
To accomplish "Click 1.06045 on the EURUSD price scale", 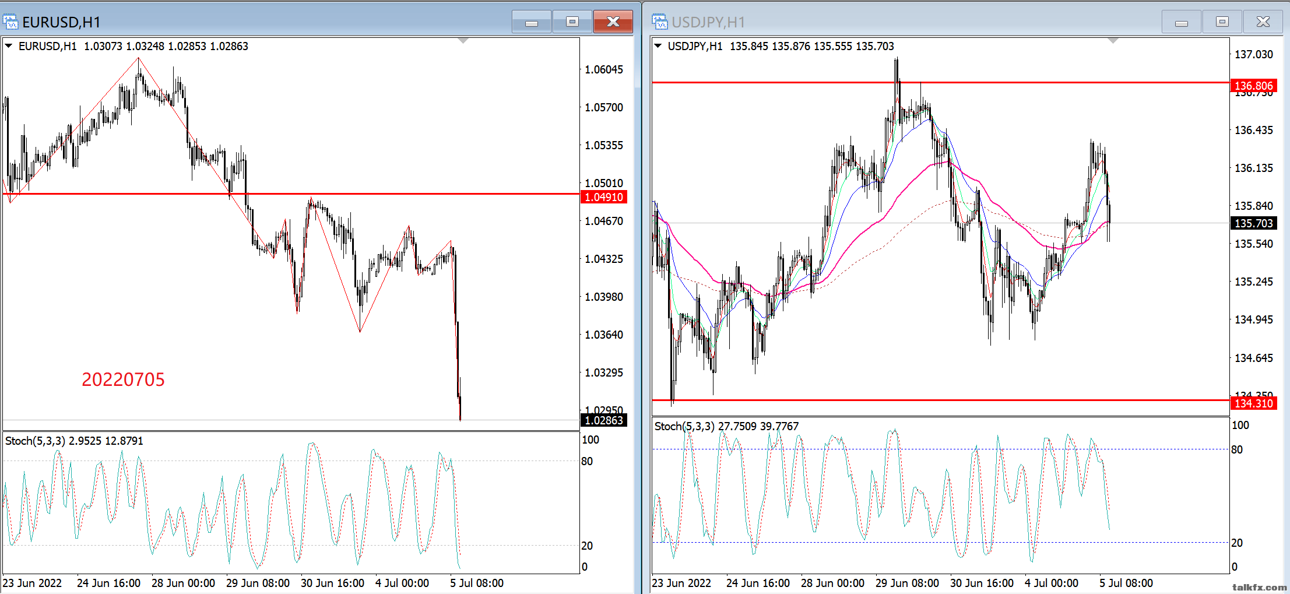I will click(604, 69).
